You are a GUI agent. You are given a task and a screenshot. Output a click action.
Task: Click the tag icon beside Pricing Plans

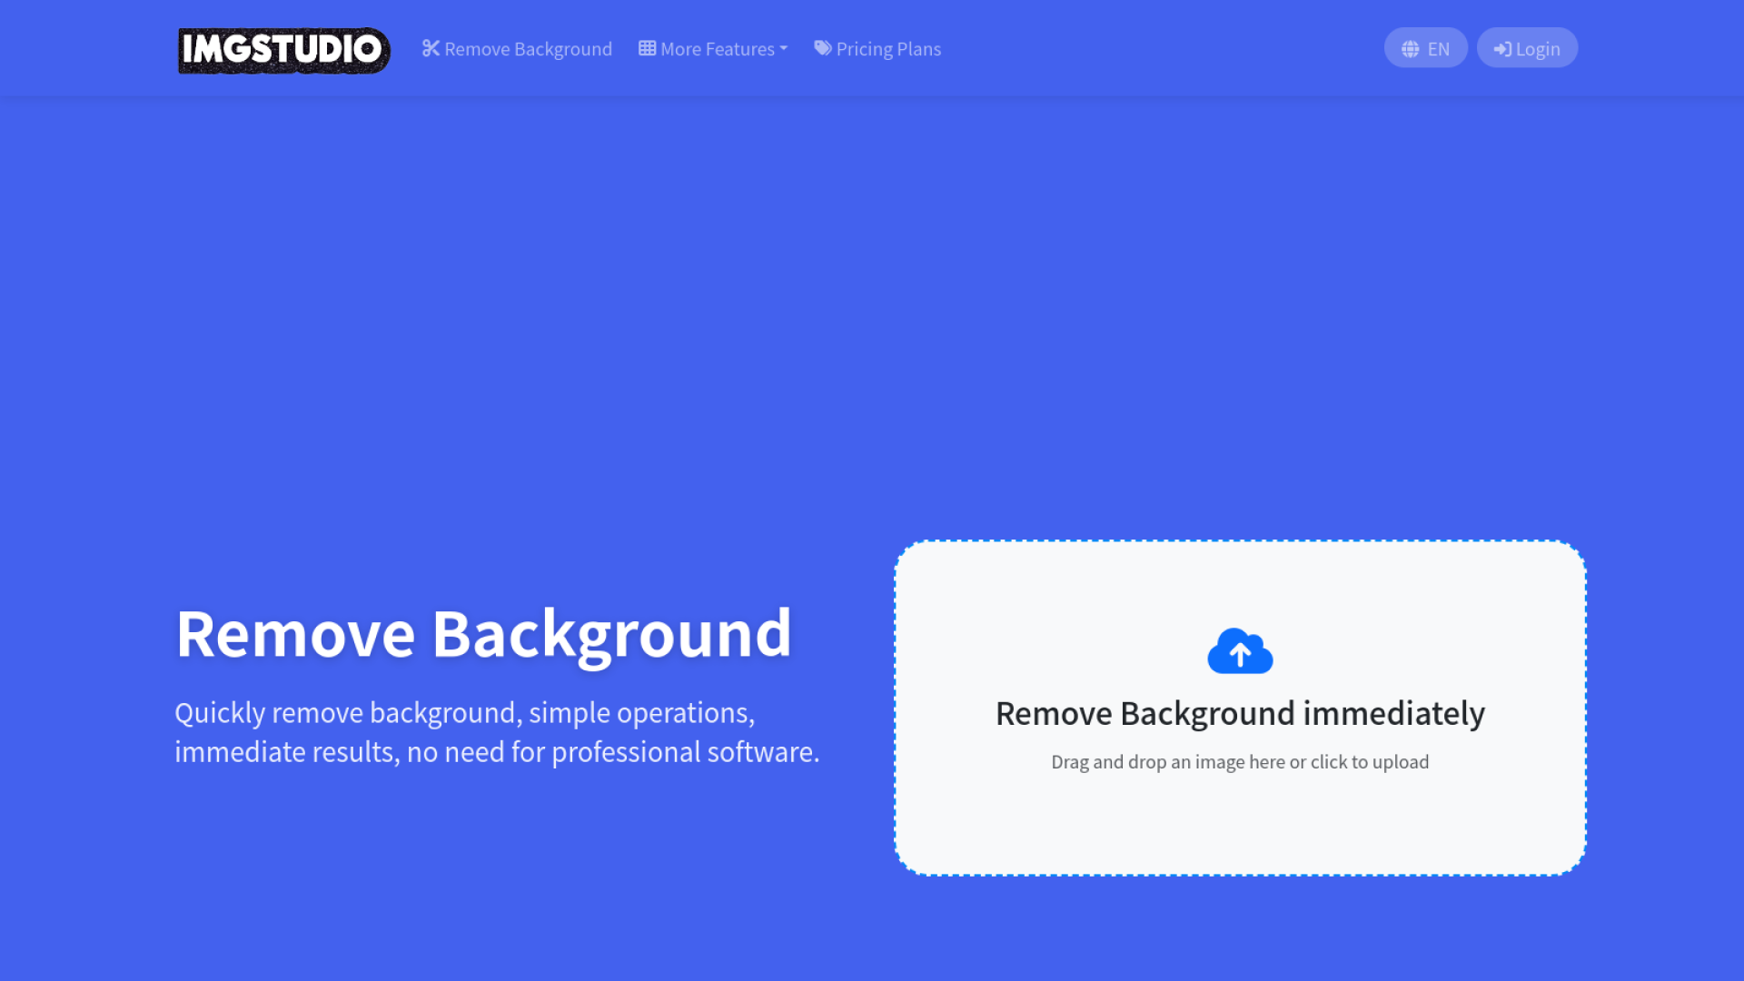click(823, 48)
